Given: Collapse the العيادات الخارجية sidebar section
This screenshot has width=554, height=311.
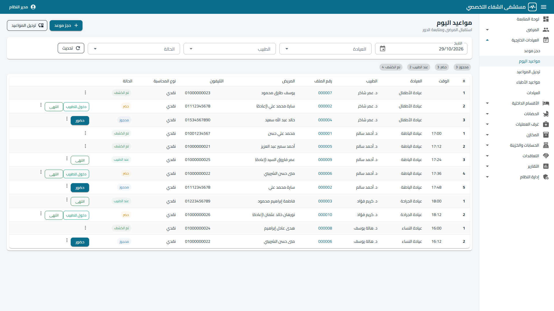Looking at the screenshot, I should pos(487,40).
